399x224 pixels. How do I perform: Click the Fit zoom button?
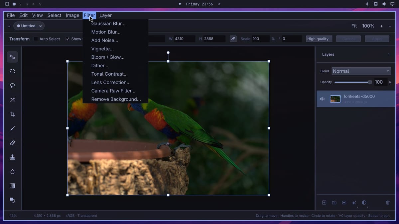coord(354,26)
